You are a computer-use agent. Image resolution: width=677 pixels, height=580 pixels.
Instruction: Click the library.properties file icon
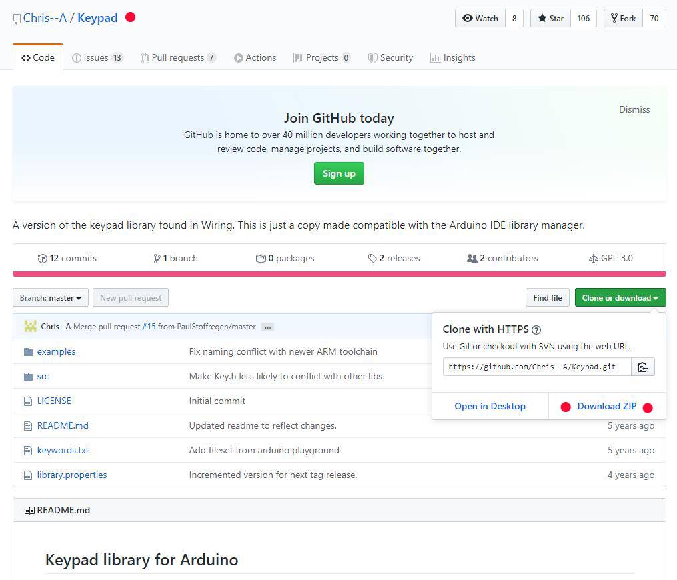pyautogui.click(x=28, y=475)
